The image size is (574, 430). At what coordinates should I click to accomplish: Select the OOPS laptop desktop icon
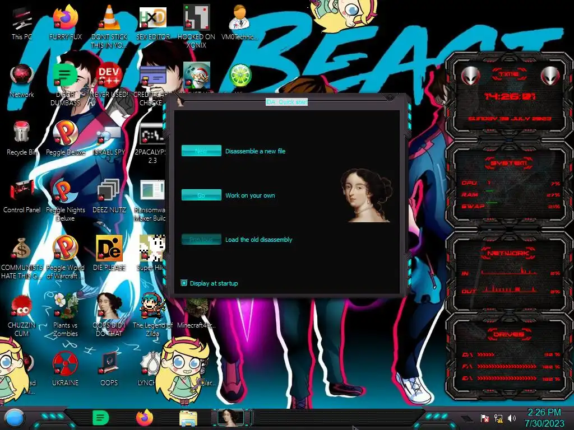point(109,370)
